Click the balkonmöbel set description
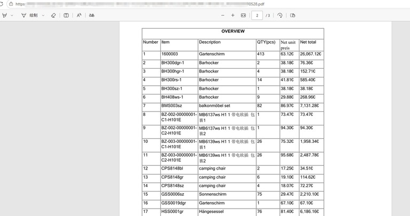The image size is (410, 216). [215, 106]
